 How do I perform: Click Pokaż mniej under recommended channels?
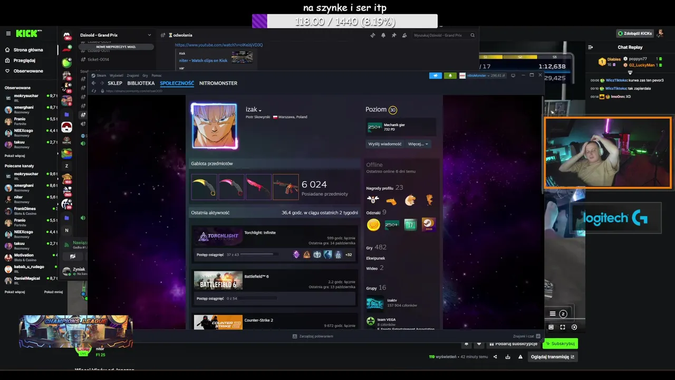[x=53, y=292]
